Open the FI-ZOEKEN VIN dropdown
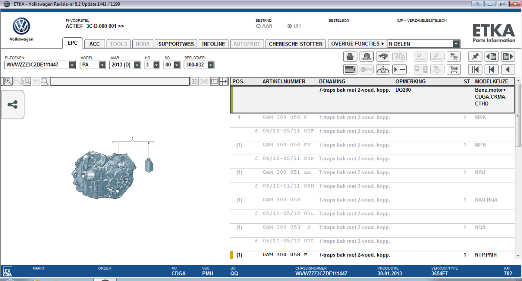The image size is (522, 281). pyautogui.click(x=72, y=65)
